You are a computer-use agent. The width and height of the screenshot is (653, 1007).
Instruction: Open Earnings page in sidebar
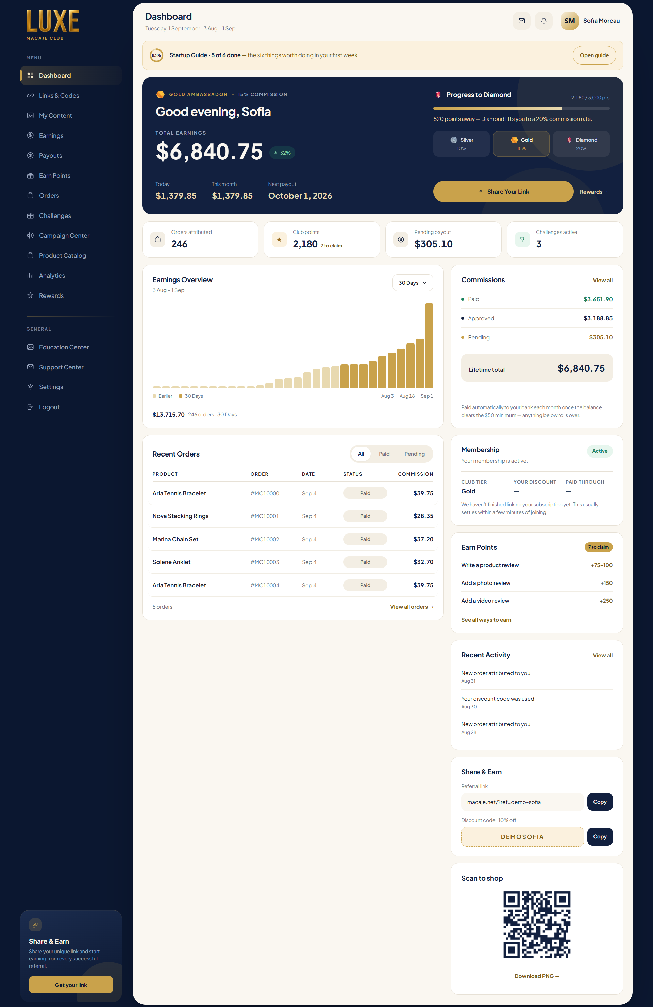[x=71, y=136]
